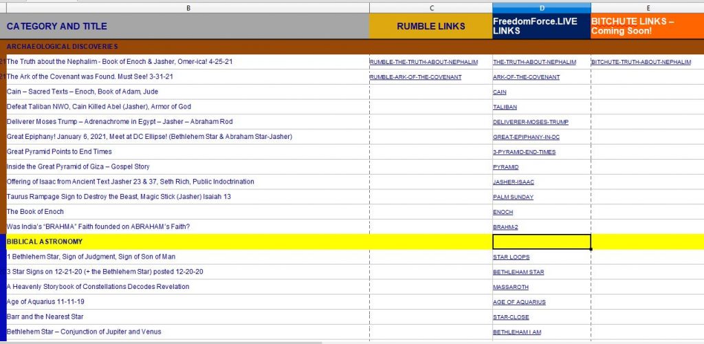
Task: Select BITCHUTE LINKS Coming Soon header cell
Action: tap(648, 26)
